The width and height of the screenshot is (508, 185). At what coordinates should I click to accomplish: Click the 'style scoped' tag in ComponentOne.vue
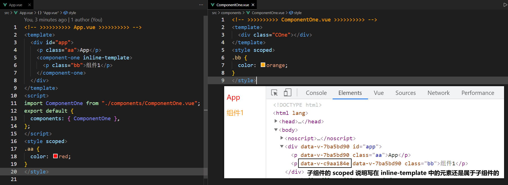pyautogui.click(x=253, y=50)
